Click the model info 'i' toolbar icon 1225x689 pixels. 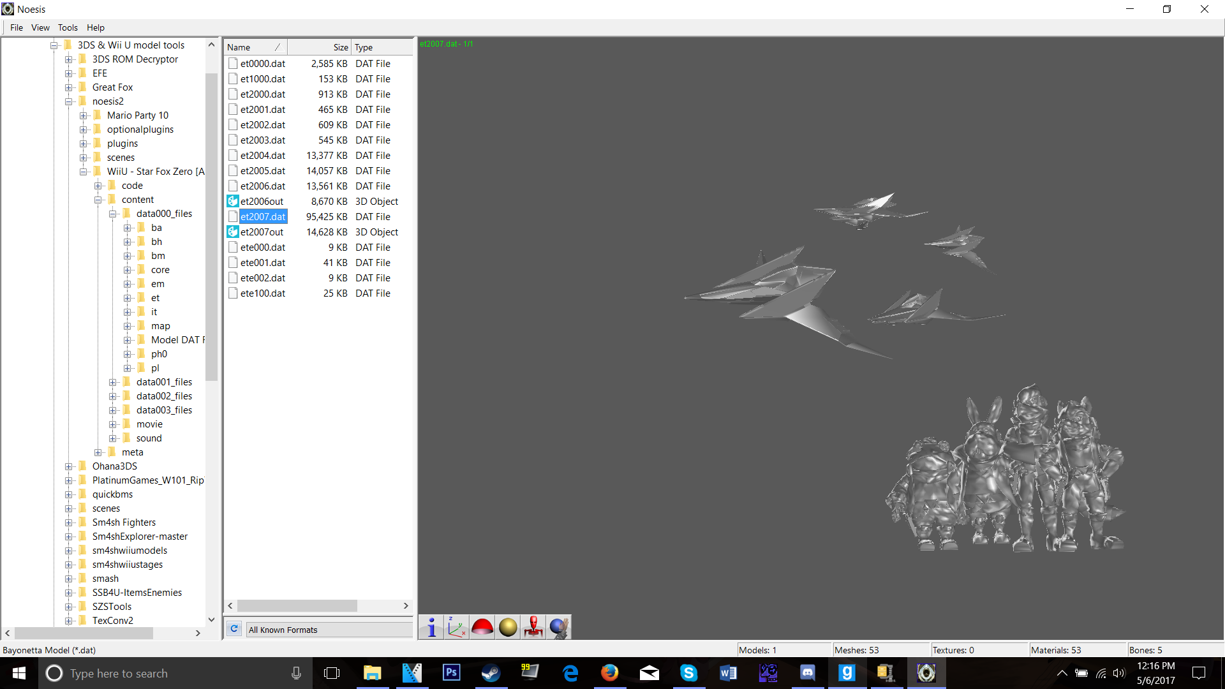[431, 628]
